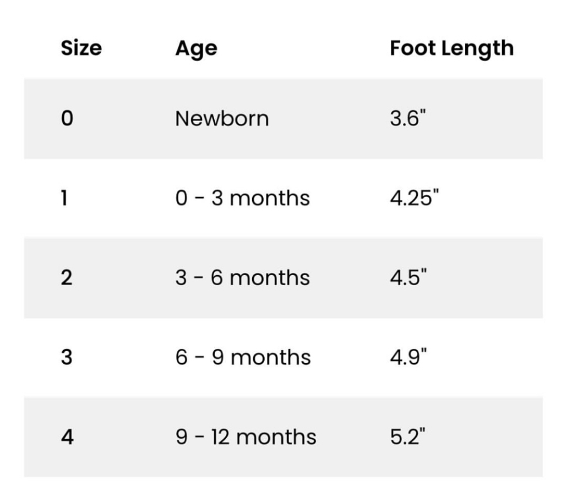This screenshot has width=567, height=492.
Task: Click the Size column header
Action: pos(81,48)
